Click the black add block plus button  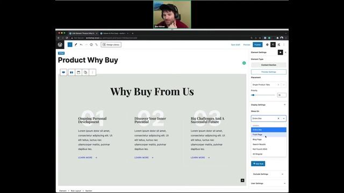[x=242, y=180]
